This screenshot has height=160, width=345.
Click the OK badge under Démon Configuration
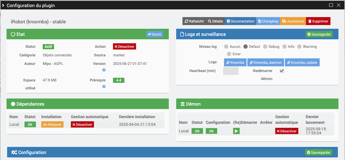(211, 131)
